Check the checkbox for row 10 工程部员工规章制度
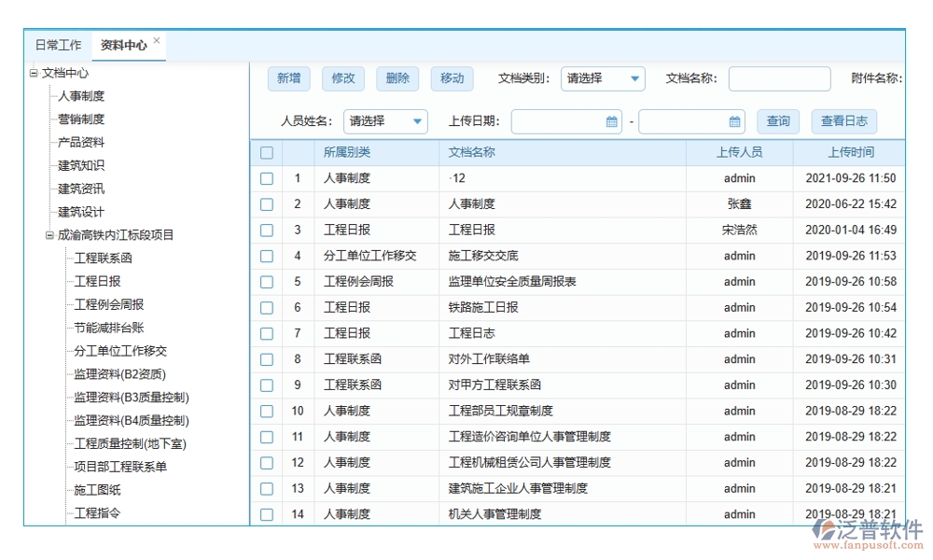933x560 pixels. pyautogui.click(x=267, y=411)
